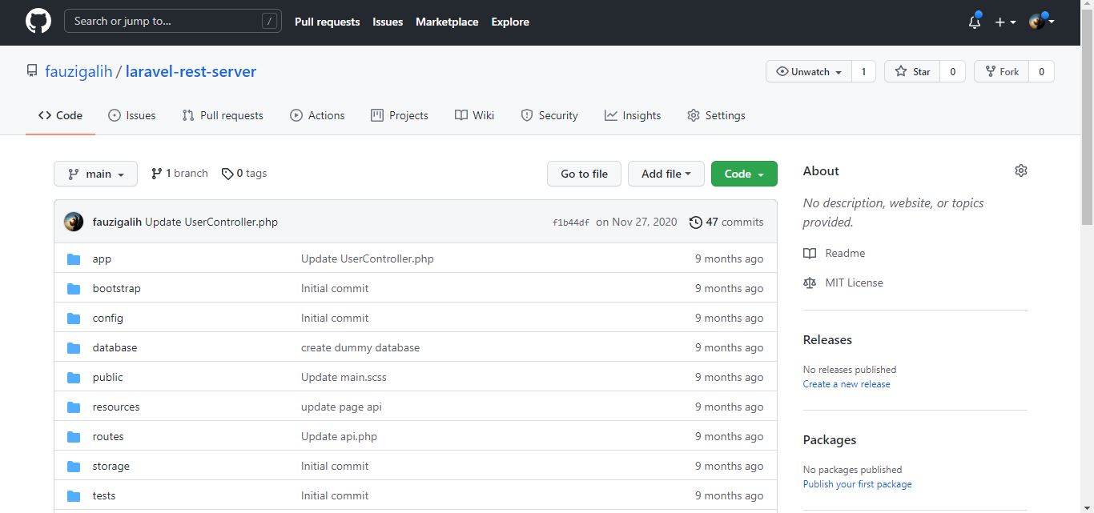Click fauzigalih avatar in commit header
The image size is (1094, 513).
tap(74, 222)
